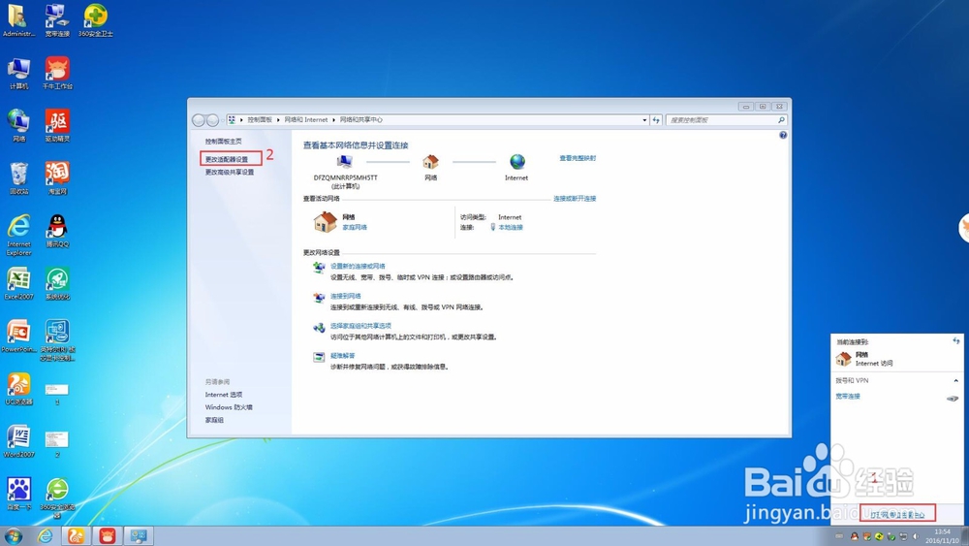Open the address bar history dropdown

pyautogui.click(x=644, y=120)
